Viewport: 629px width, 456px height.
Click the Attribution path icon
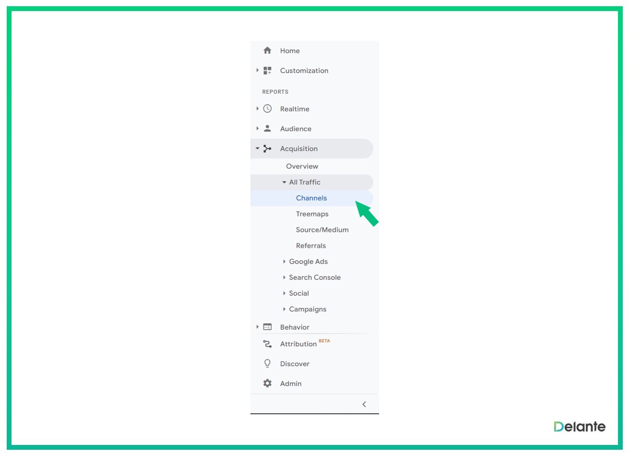pyautogui.click(x=267, y=344)
